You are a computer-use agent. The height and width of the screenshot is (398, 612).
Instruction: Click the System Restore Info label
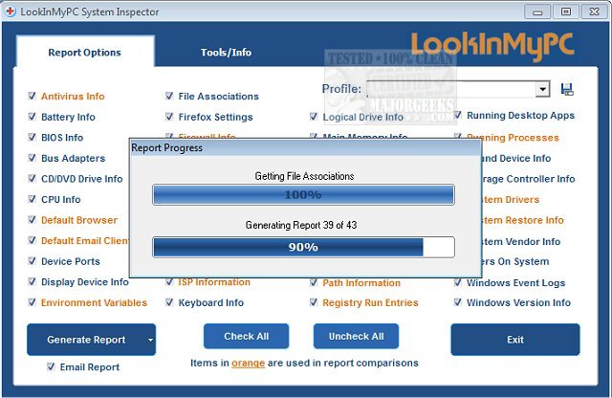pyautogui.click(x=523, y=220)
